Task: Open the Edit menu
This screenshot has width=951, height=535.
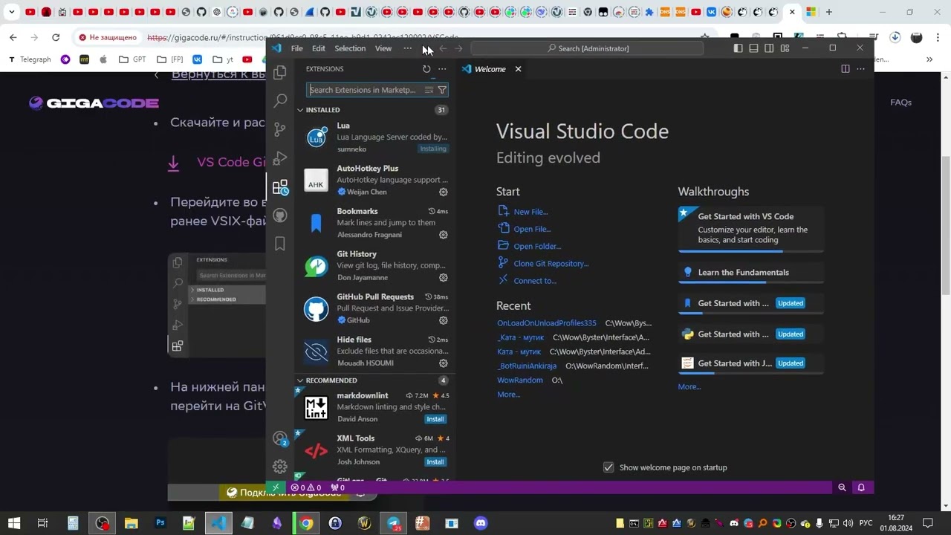Action: (x=319, y=48)
